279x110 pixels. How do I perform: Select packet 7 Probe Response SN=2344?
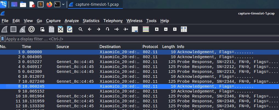(139, 82)
